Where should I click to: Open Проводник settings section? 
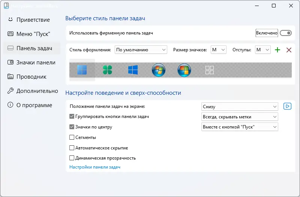31,77
